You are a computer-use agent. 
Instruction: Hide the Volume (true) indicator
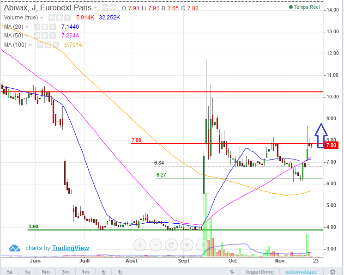52,18
